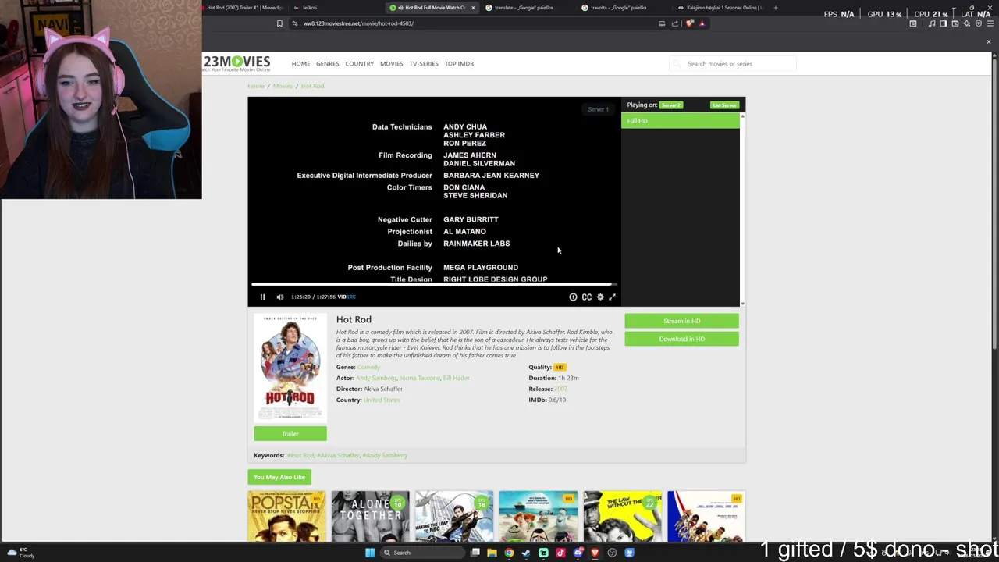Seek on the video progress bar
The width and height of the screenshot is (999, 562).
[434, 284]
